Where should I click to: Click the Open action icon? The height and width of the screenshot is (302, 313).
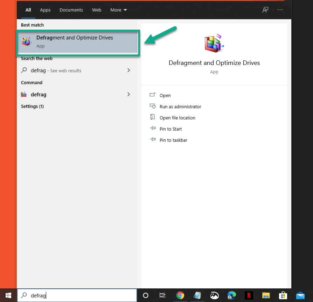pos(152,95)
